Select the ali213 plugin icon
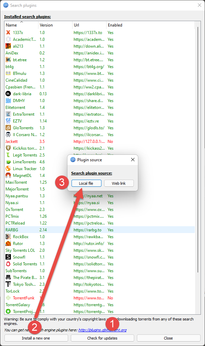The height and width of the screenshot is (346, 205). pos(8,46)
